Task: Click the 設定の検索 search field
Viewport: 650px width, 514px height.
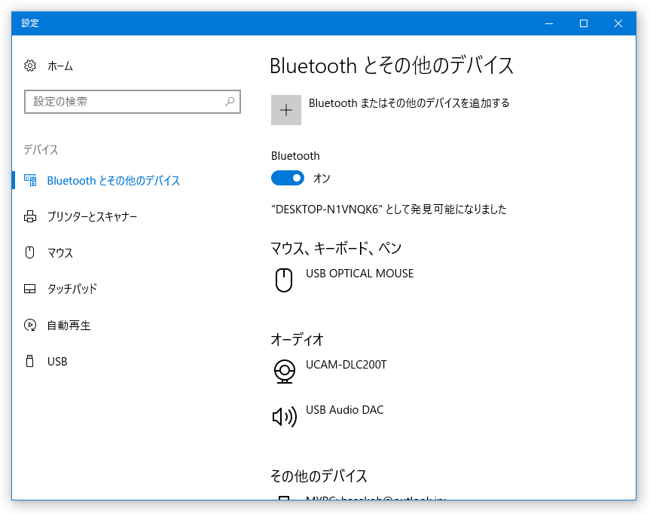Action: point(133,102)
